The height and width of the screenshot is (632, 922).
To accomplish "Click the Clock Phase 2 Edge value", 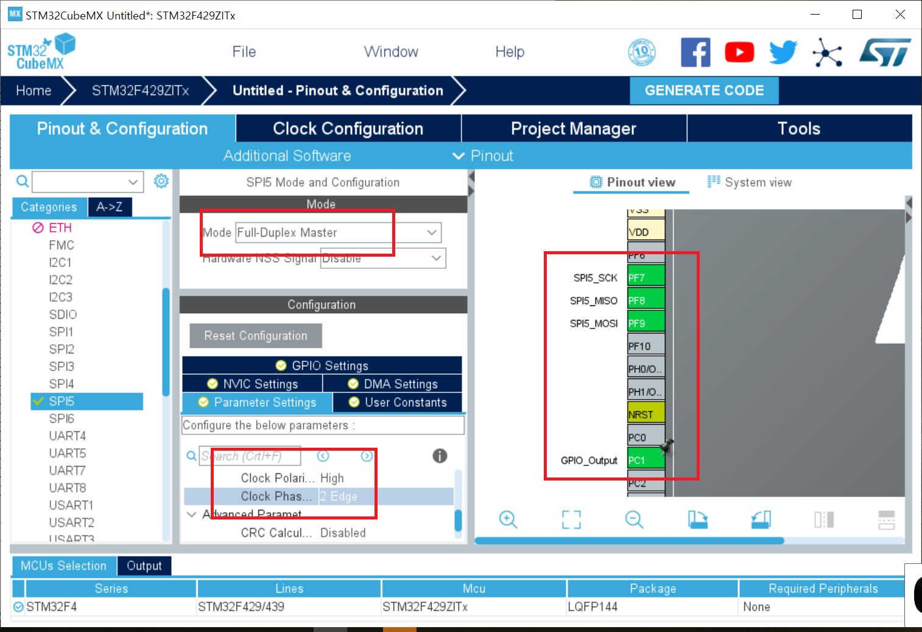I will point(339,496).
